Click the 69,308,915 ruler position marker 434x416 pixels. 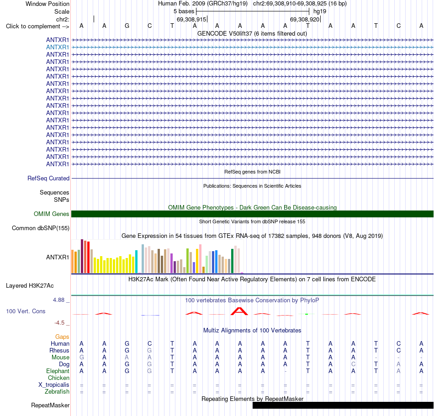(191, 19)
